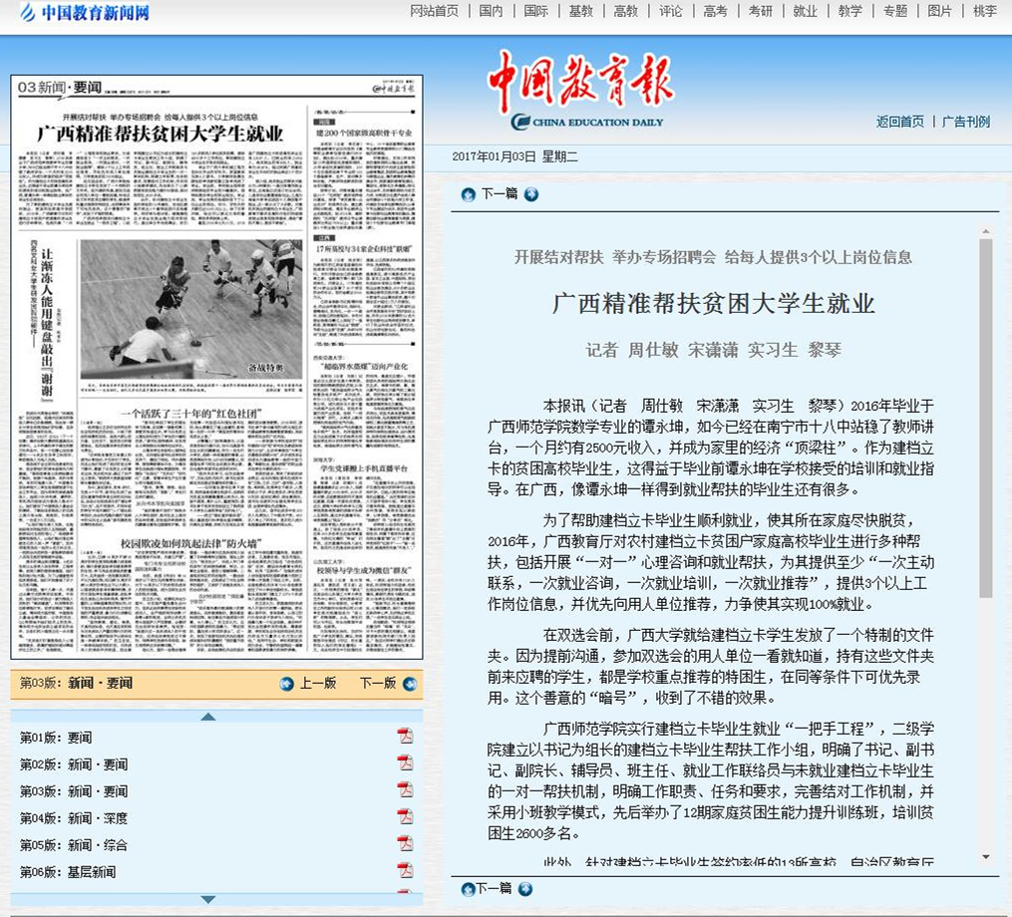
Task: Select 第06版: 基层新闻 in page list
Action: click(68, 872)
